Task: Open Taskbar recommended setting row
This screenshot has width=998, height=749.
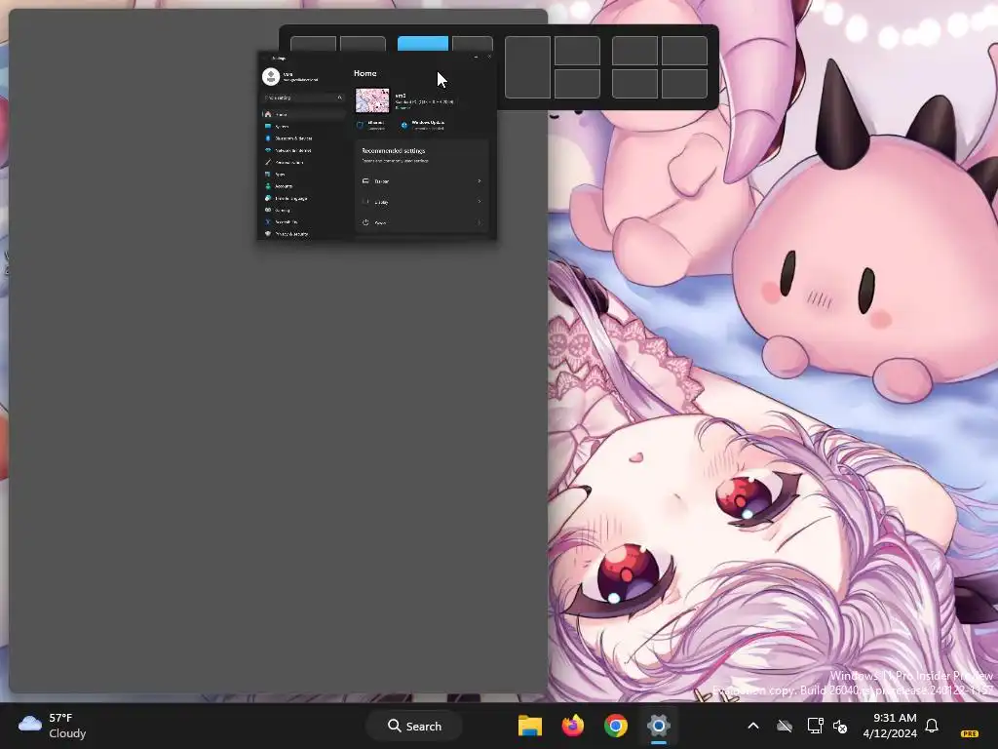Action: point(422,181)
